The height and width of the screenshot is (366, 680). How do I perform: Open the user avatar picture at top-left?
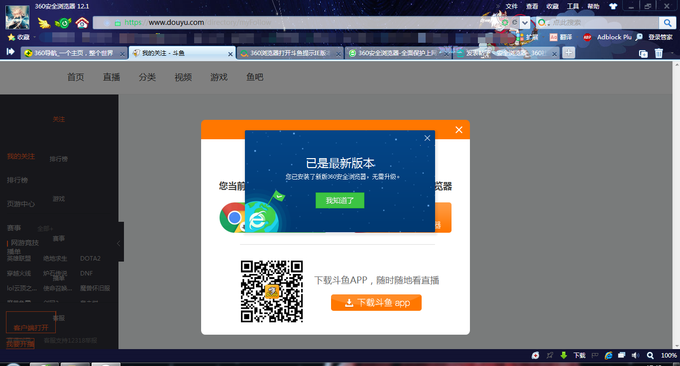click(x=17, y=17)
